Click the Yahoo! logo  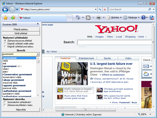click(x=117, y=29)
